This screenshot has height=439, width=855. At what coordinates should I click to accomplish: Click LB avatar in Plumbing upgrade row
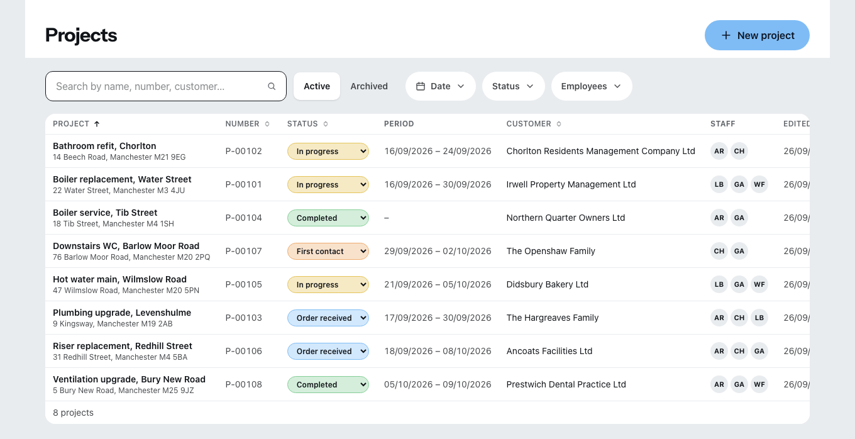[x=759, y=318]
